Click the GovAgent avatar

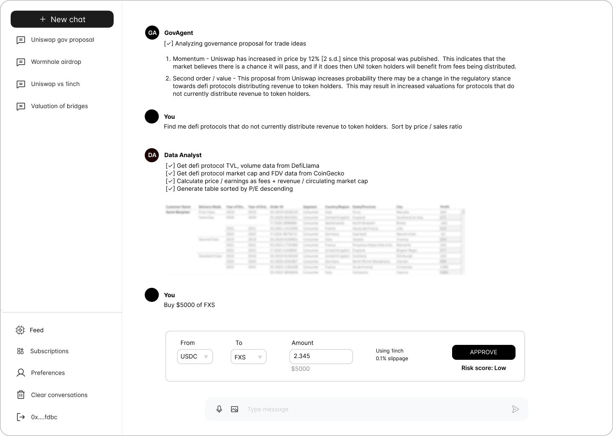click(152, 33)
